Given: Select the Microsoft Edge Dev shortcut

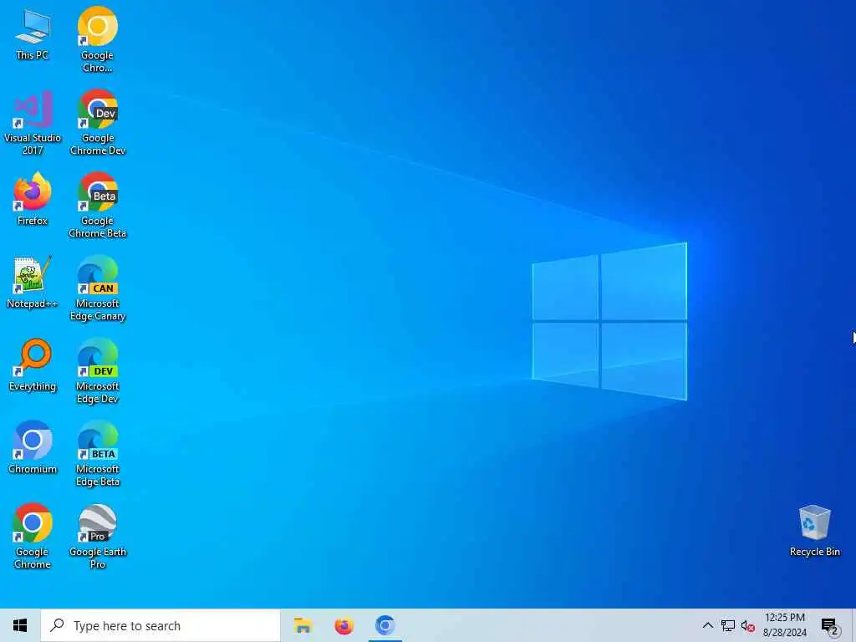Looking at the screenshot, I should point(97,371).
